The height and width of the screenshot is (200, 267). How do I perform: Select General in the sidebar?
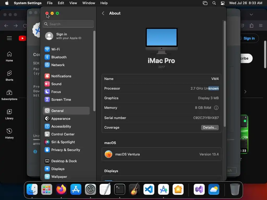pos(66,111)
